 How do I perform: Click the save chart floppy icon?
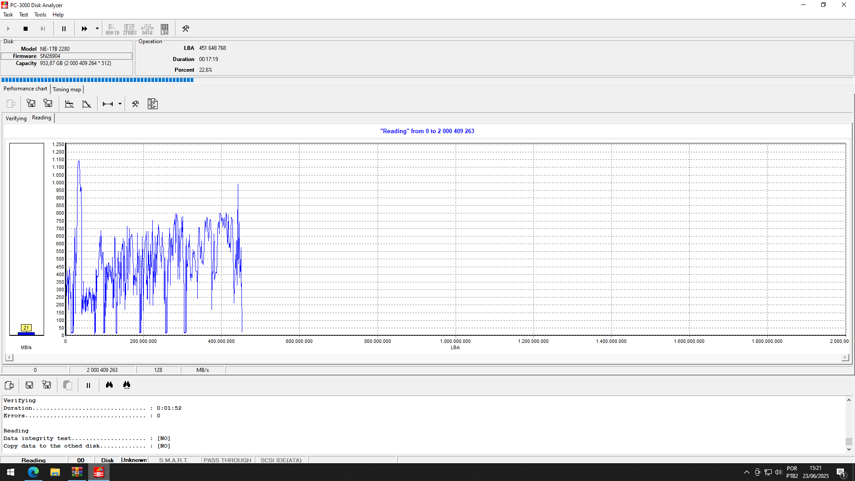click(31, 104)
